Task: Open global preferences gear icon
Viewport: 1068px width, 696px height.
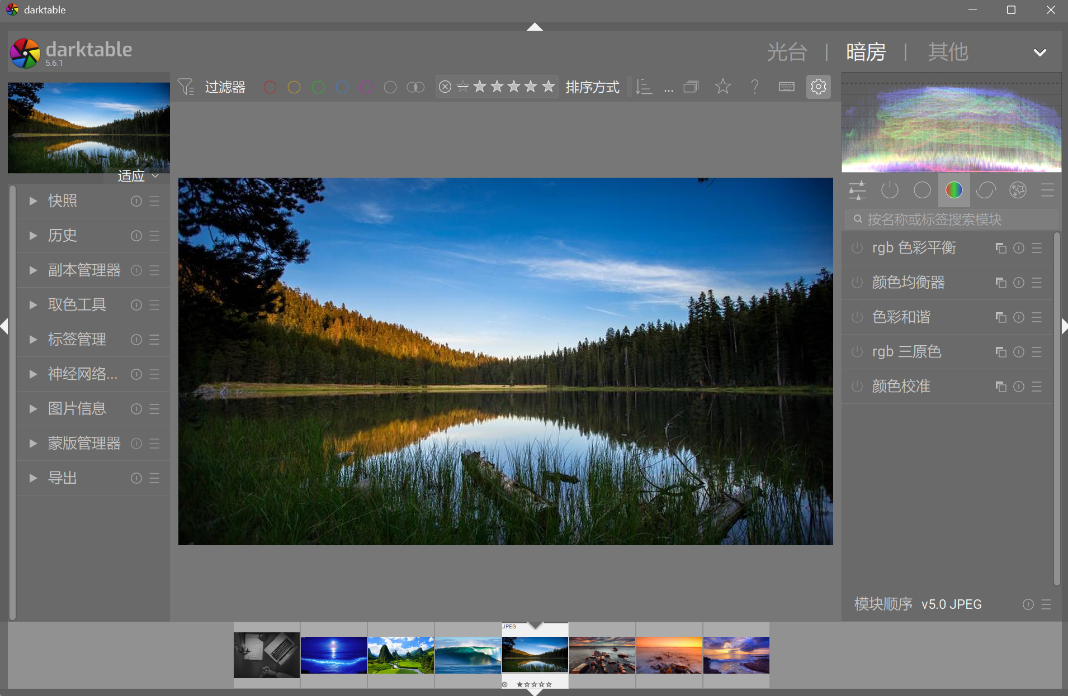Action: (819, 87)
